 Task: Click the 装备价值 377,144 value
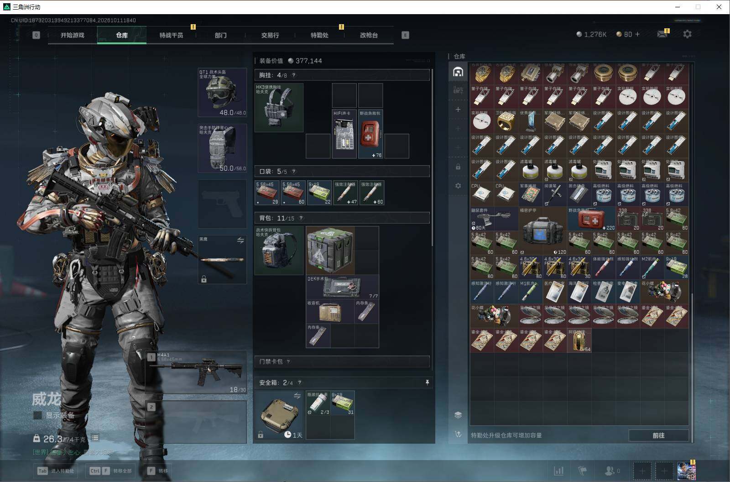click(291, 61)
